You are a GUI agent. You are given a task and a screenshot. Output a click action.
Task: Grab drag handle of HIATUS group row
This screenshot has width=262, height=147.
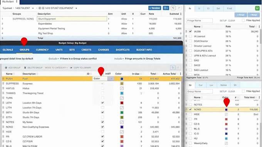(3, 88)
